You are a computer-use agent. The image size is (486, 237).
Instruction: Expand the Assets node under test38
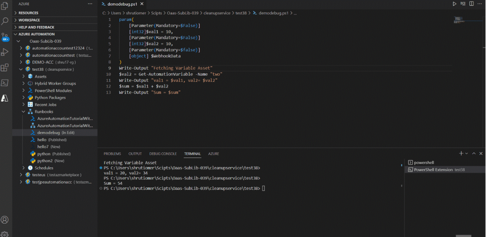24,76
